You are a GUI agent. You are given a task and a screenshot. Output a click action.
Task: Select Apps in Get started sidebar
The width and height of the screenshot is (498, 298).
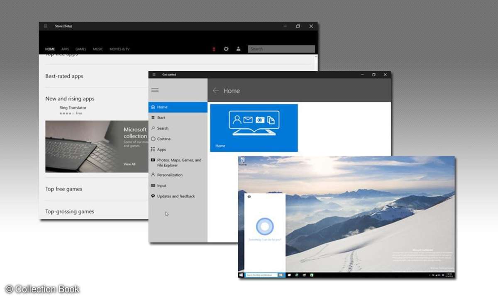pyautogui.click(x=178, y=149)
